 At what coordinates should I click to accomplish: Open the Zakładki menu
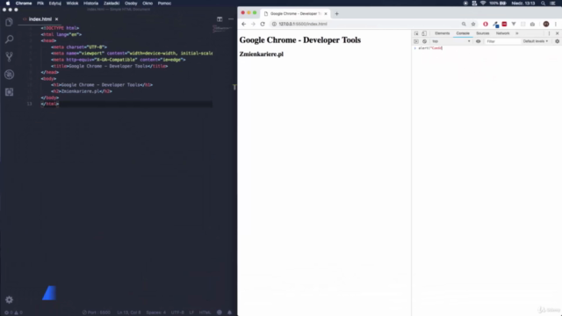pyautogui.click(x=112, y=4)
